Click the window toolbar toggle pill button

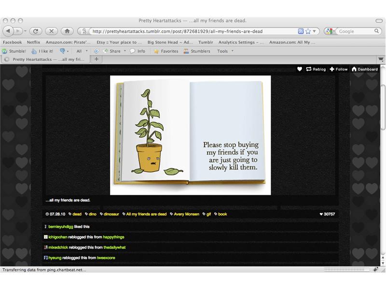(x=379, y=21)
